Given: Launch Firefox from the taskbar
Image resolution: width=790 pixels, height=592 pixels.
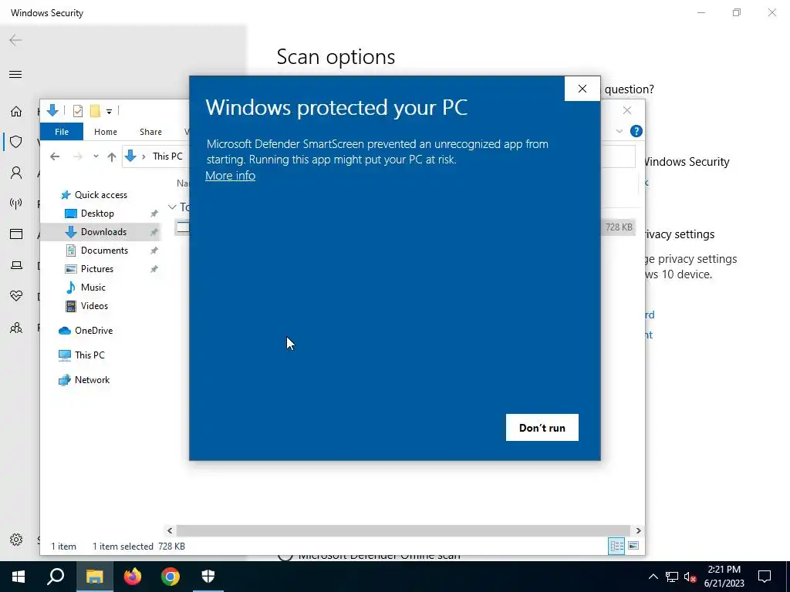Looking at the screenshot, I should coord(133,577).
